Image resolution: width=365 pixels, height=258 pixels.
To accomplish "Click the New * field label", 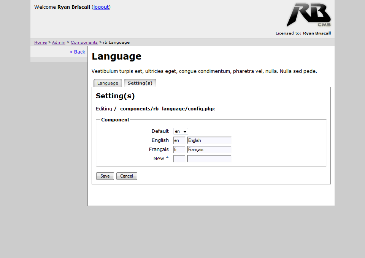I will click(161, 159).
